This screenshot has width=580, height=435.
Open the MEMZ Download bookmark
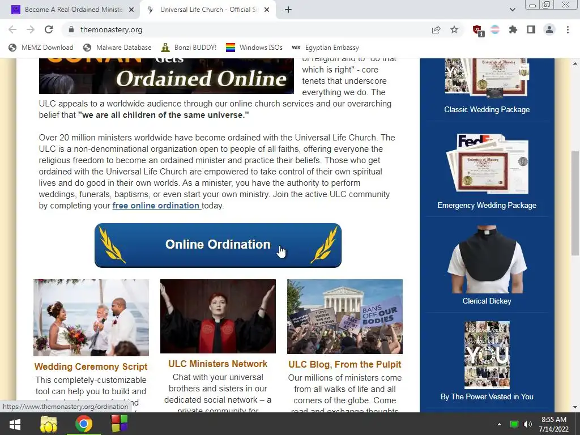pos(41,48)
